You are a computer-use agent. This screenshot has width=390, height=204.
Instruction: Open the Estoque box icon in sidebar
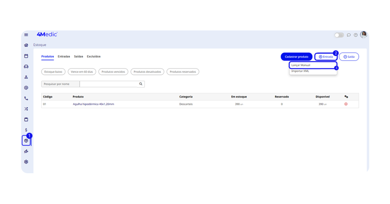(26, 141)
